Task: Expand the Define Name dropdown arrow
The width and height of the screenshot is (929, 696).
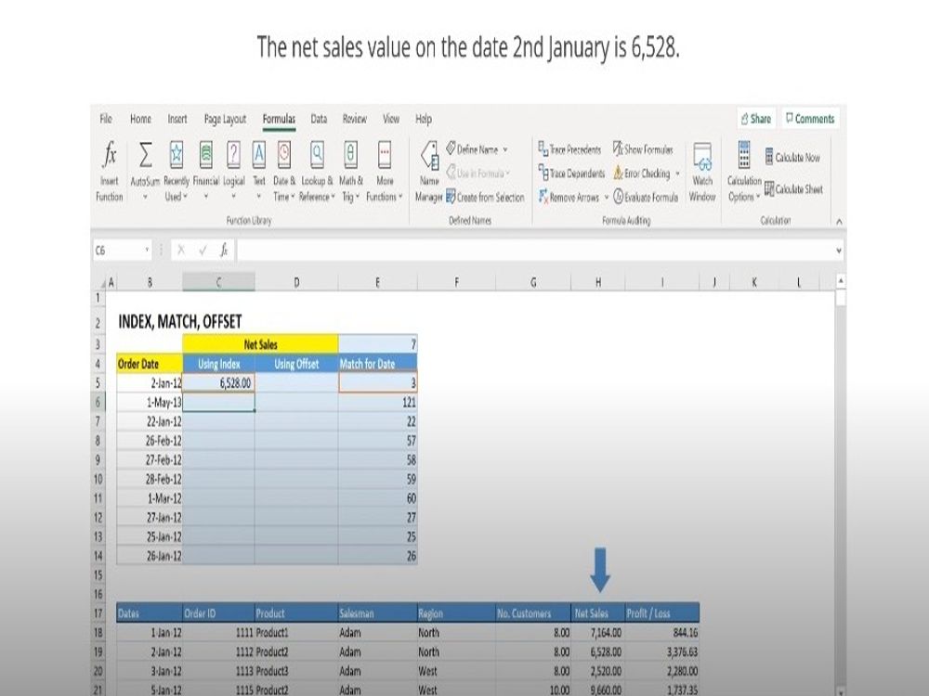Action: [505, 149]
